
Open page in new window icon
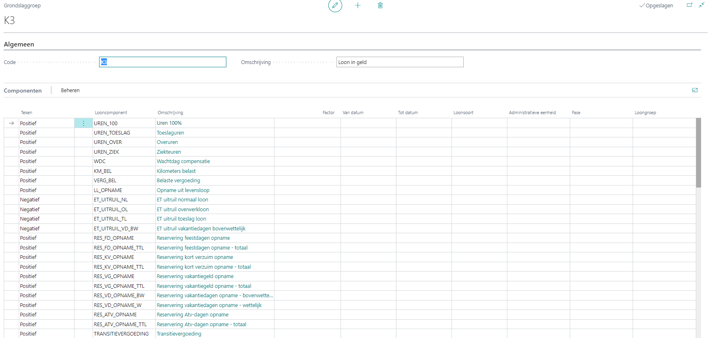689,5
